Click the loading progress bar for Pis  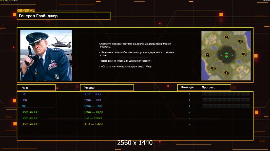click(x=226, y=94)
